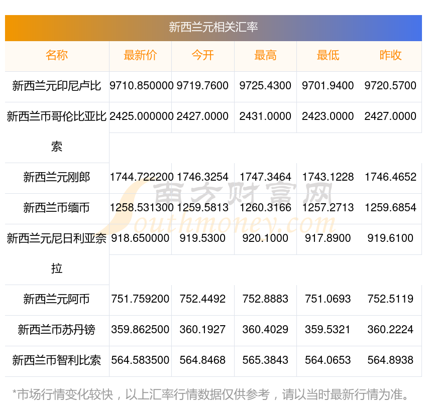
Task: Click opening value 360.1927
Action: [202, 330]
